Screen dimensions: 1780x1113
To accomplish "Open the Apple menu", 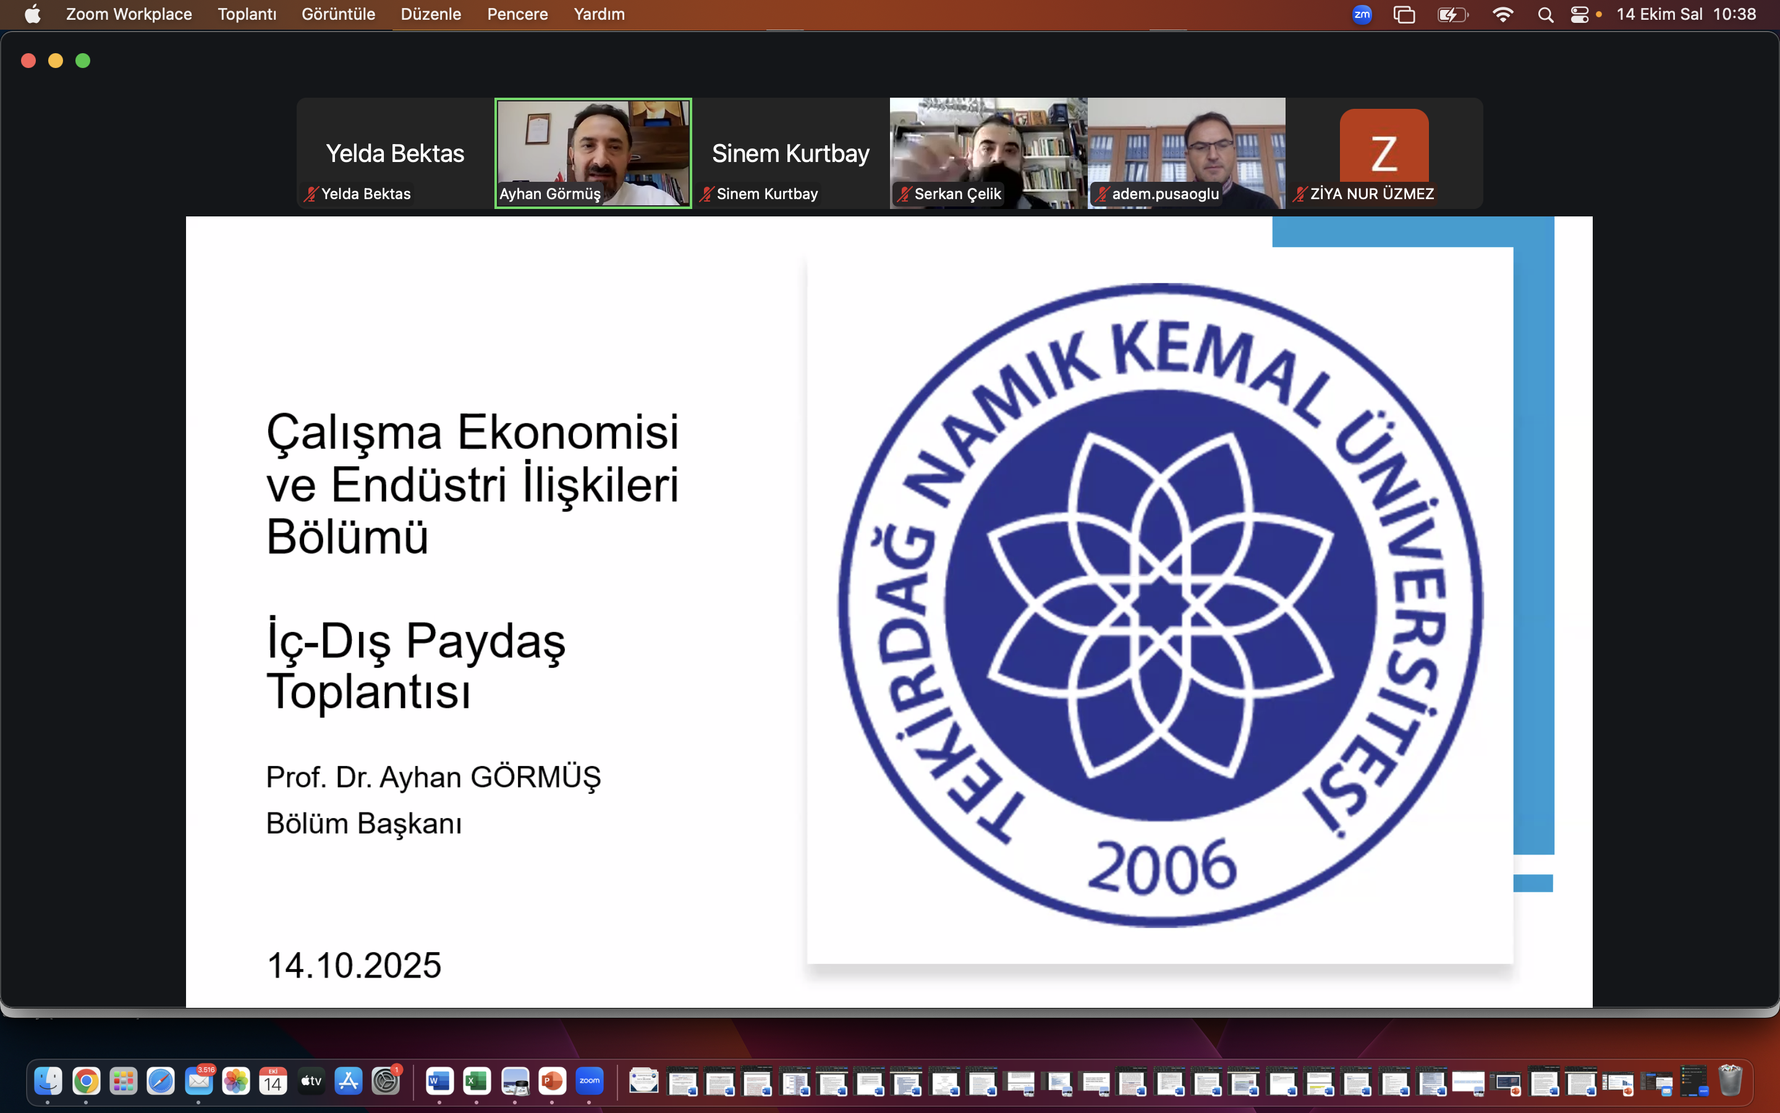I will pyautogui.click(x=32, y=15).
